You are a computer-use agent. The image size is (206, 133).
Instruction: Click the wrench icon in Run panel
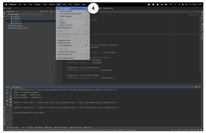coord(7,93)
